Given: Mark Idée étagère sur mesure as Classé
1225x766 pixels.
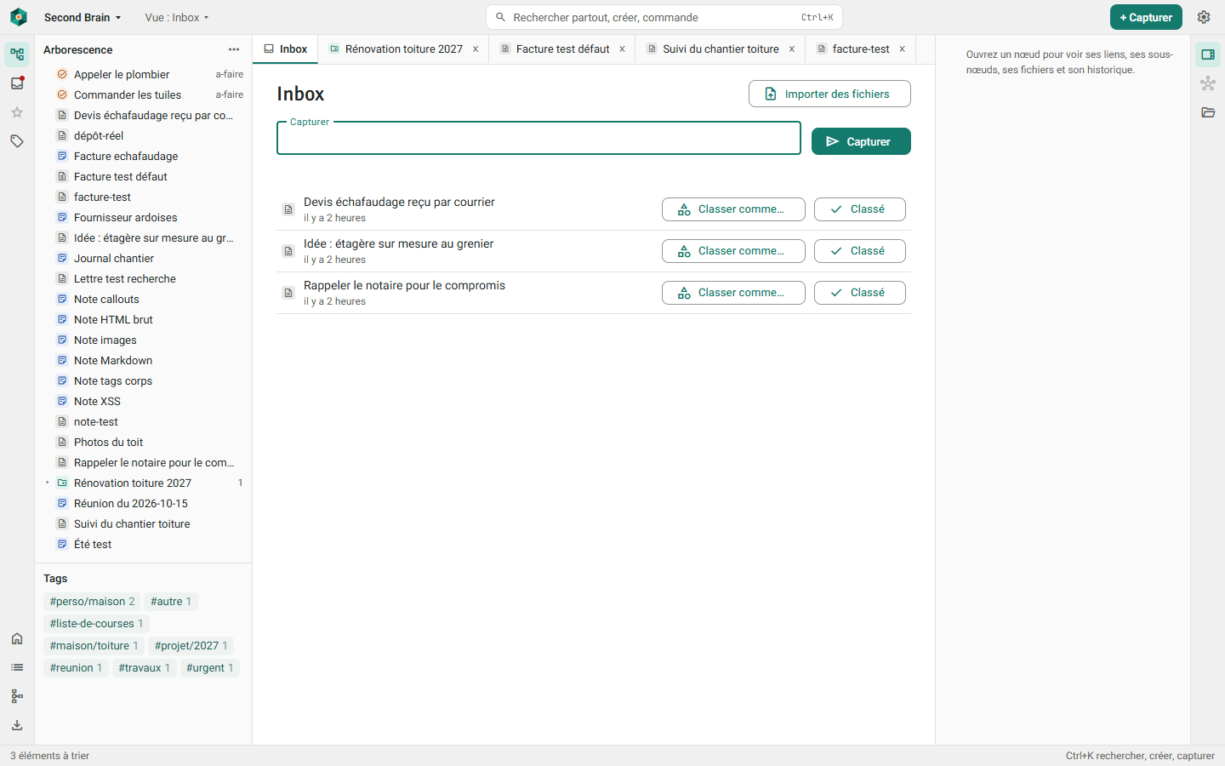Looking at the screenshot, I should click(859, 251).
